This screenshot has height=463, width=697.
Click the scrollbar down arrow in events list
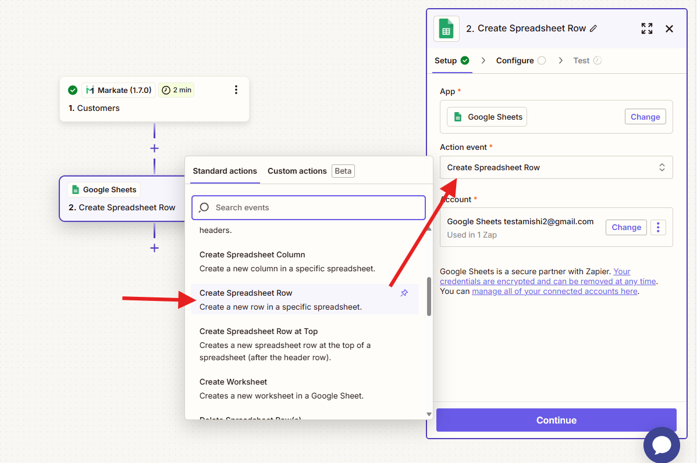point(429,414)
